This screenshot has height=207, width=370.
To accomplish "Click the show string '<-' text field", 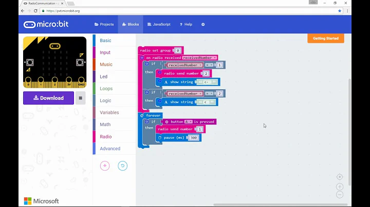I will point(208,82).
